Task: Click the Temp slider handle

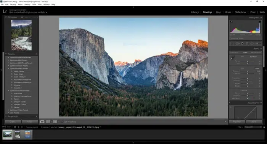Action: tap(248, 61)
